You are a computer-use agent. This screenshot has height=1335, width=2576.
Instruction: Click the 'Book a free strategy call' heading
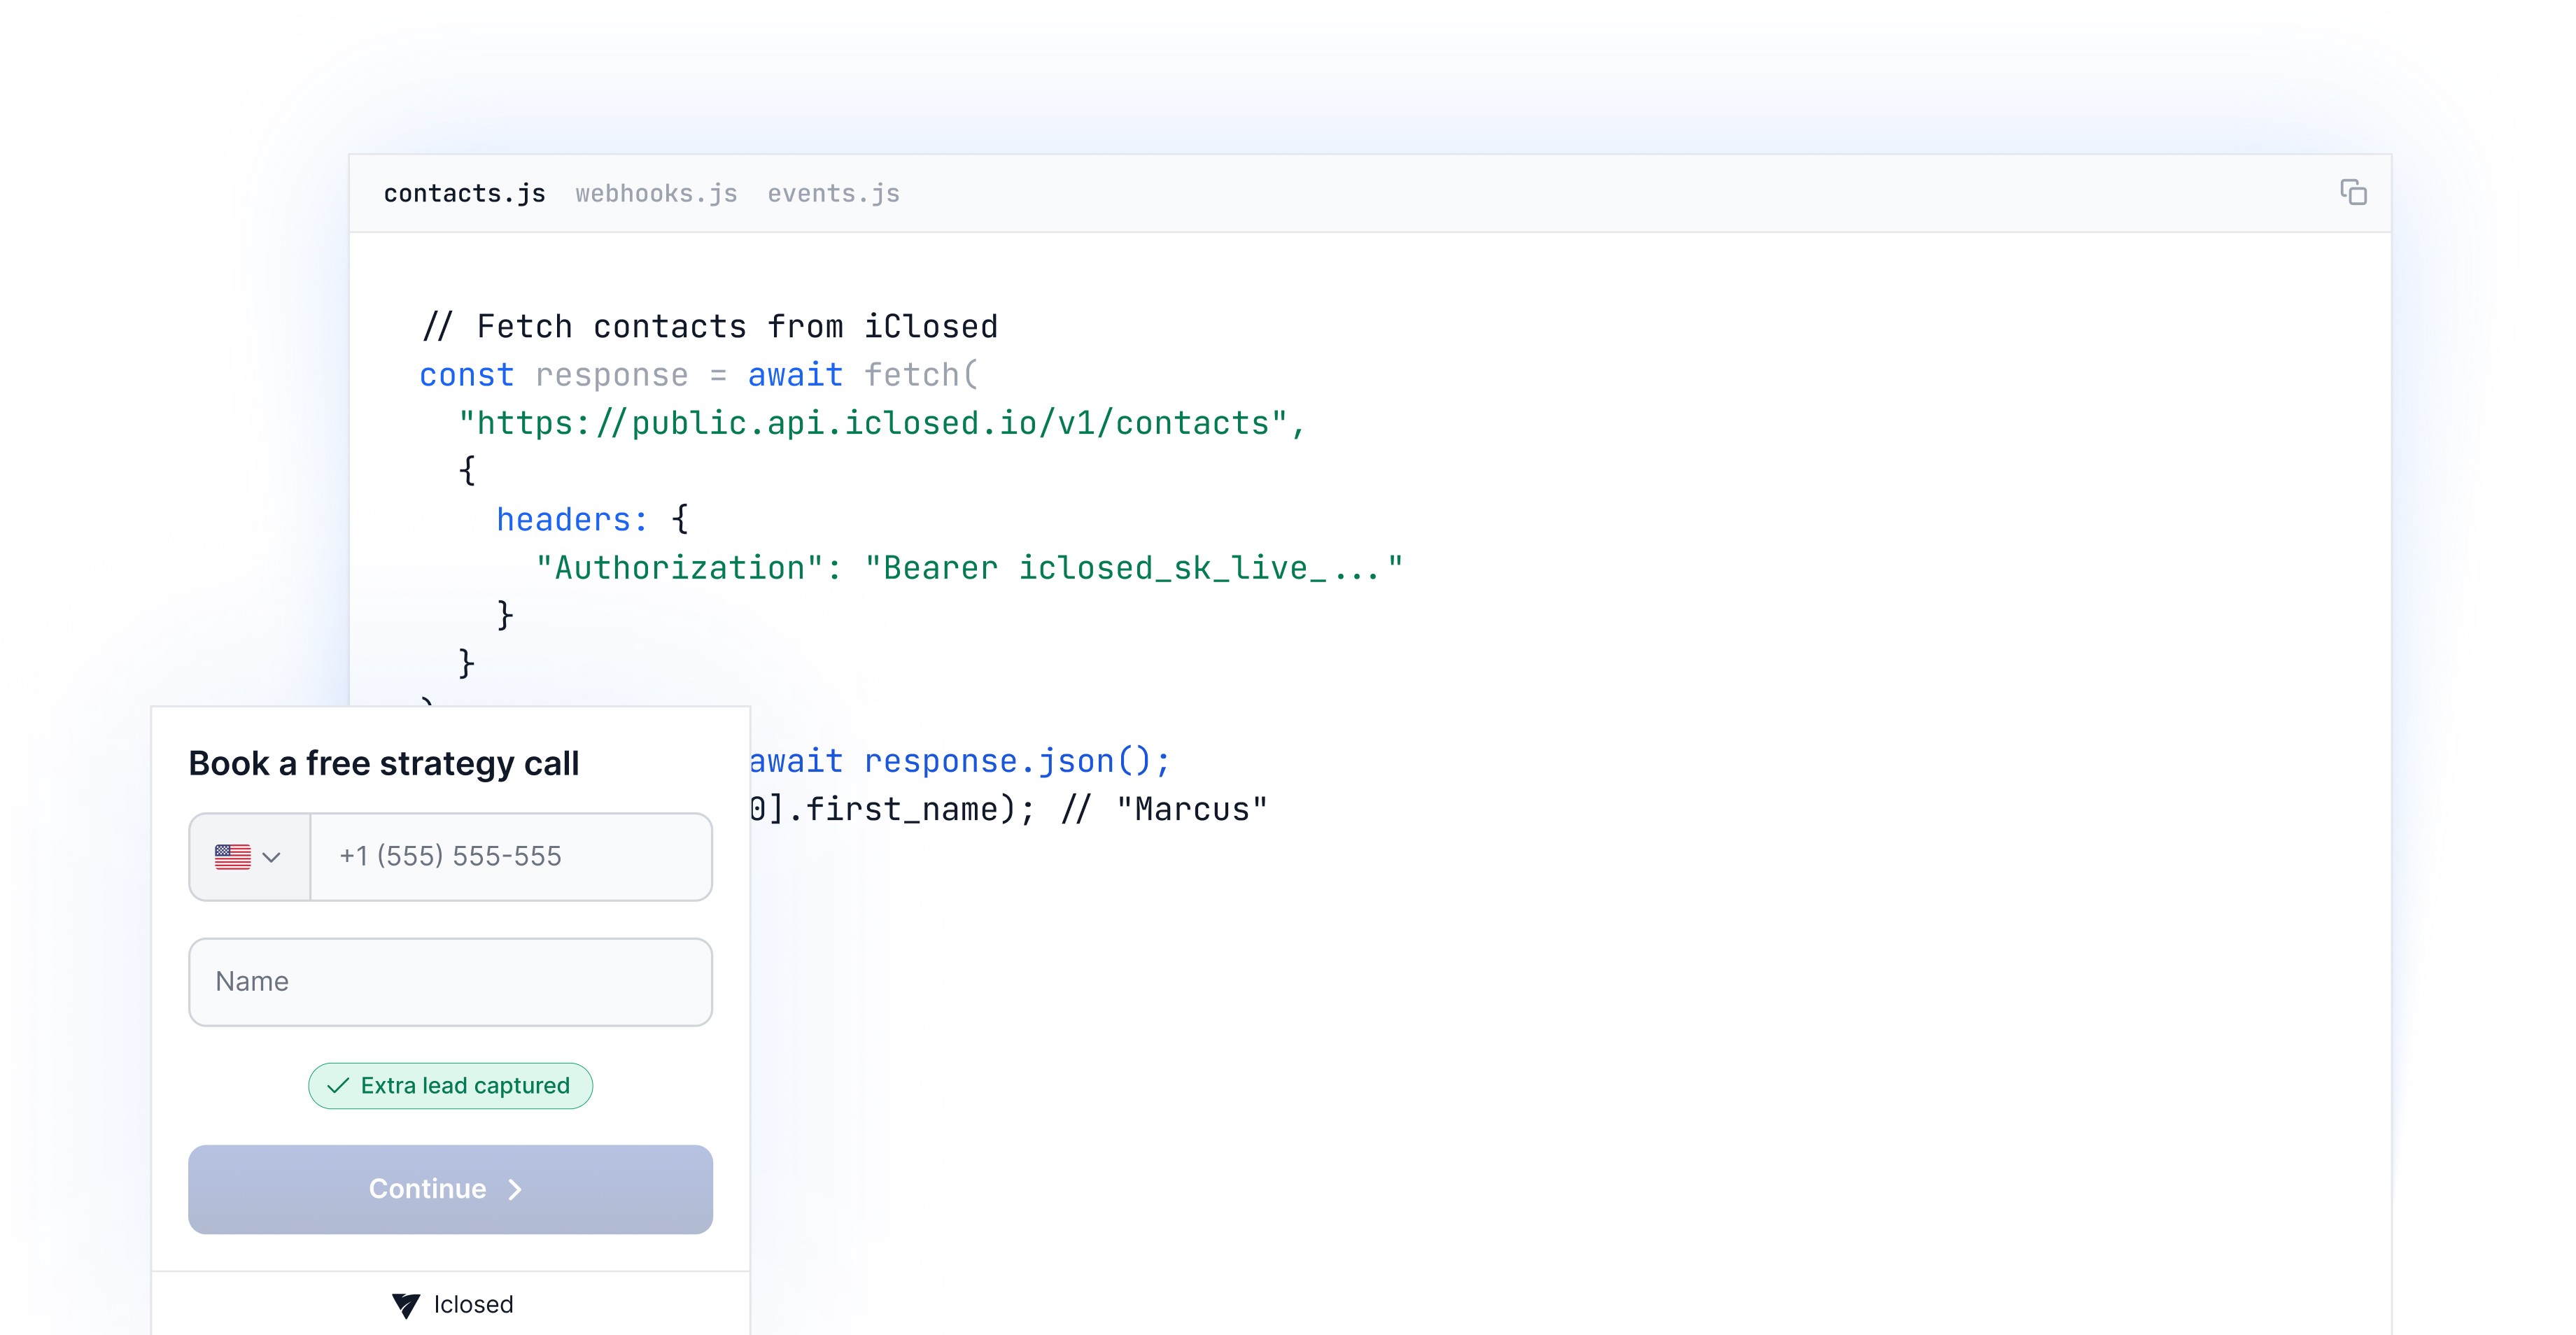coord(383,764)
